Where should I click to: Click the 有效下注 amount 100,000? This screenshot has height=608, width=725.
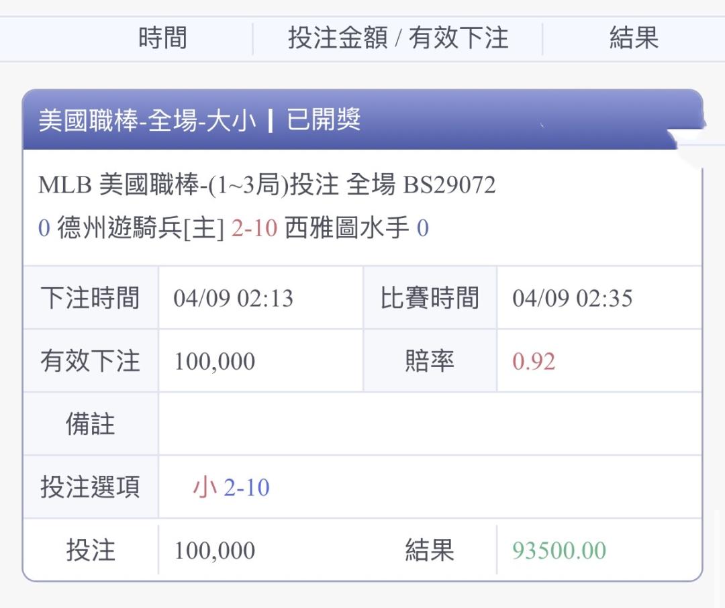pos(214,362)
